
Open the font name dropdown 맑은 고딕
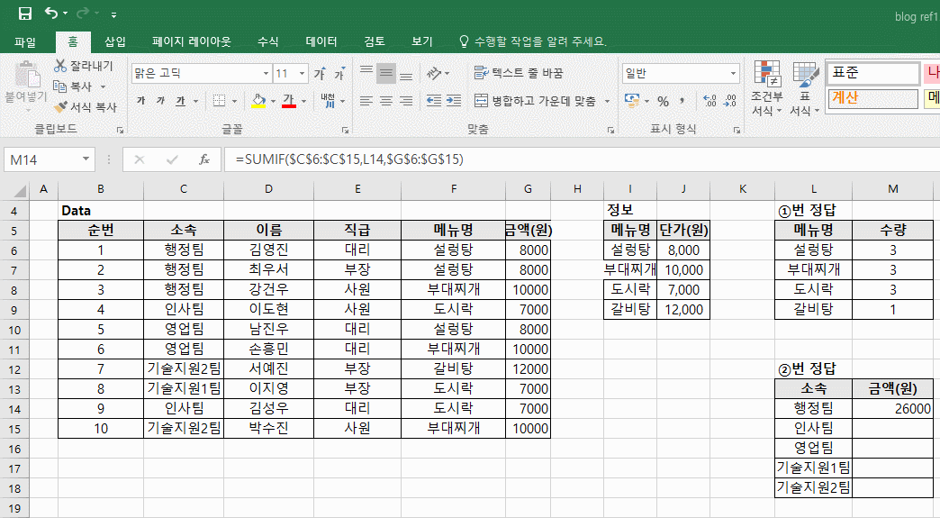[x=266, y=74]
